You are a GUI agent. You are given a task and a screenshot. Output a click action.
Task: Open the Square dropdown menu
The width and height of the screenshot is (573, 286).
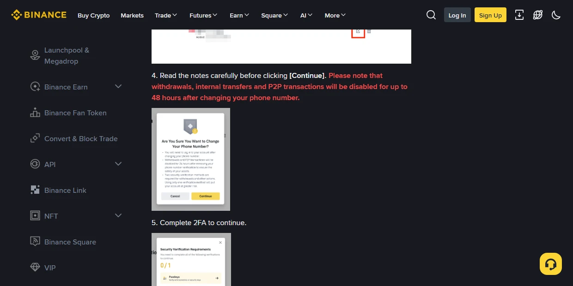coord(274,15)
